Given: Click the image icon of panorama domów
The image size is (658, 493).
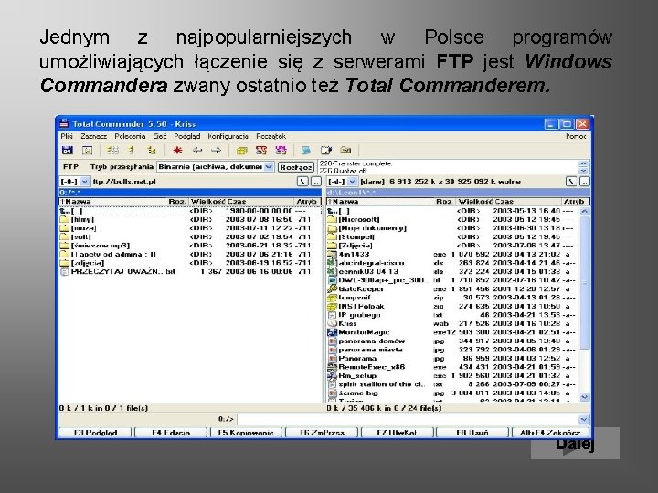Looking at the screenshot, I should [x=332, y=341].
